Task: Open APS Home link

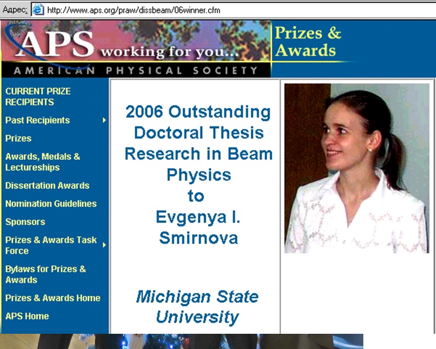Action: point(27,316)
